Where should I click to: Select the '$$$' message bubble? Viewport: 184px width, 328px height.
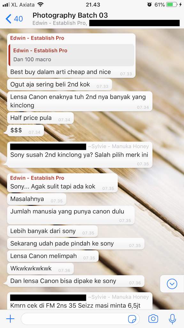pos(26,130)
